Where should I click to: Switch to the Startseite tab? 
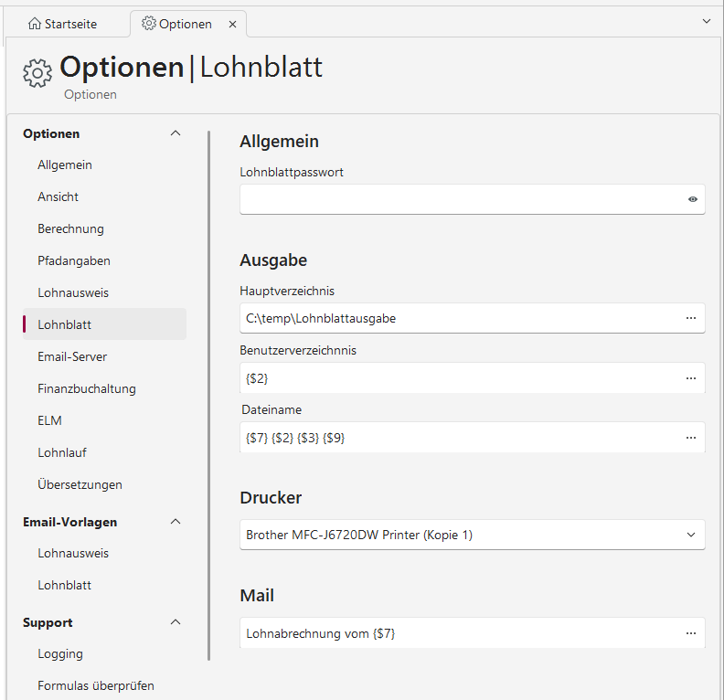63,25
